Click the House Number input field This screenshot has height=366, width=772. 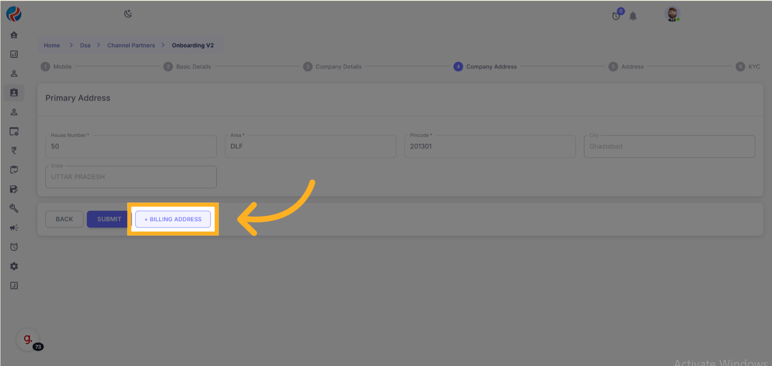click(x=131, y=147)
